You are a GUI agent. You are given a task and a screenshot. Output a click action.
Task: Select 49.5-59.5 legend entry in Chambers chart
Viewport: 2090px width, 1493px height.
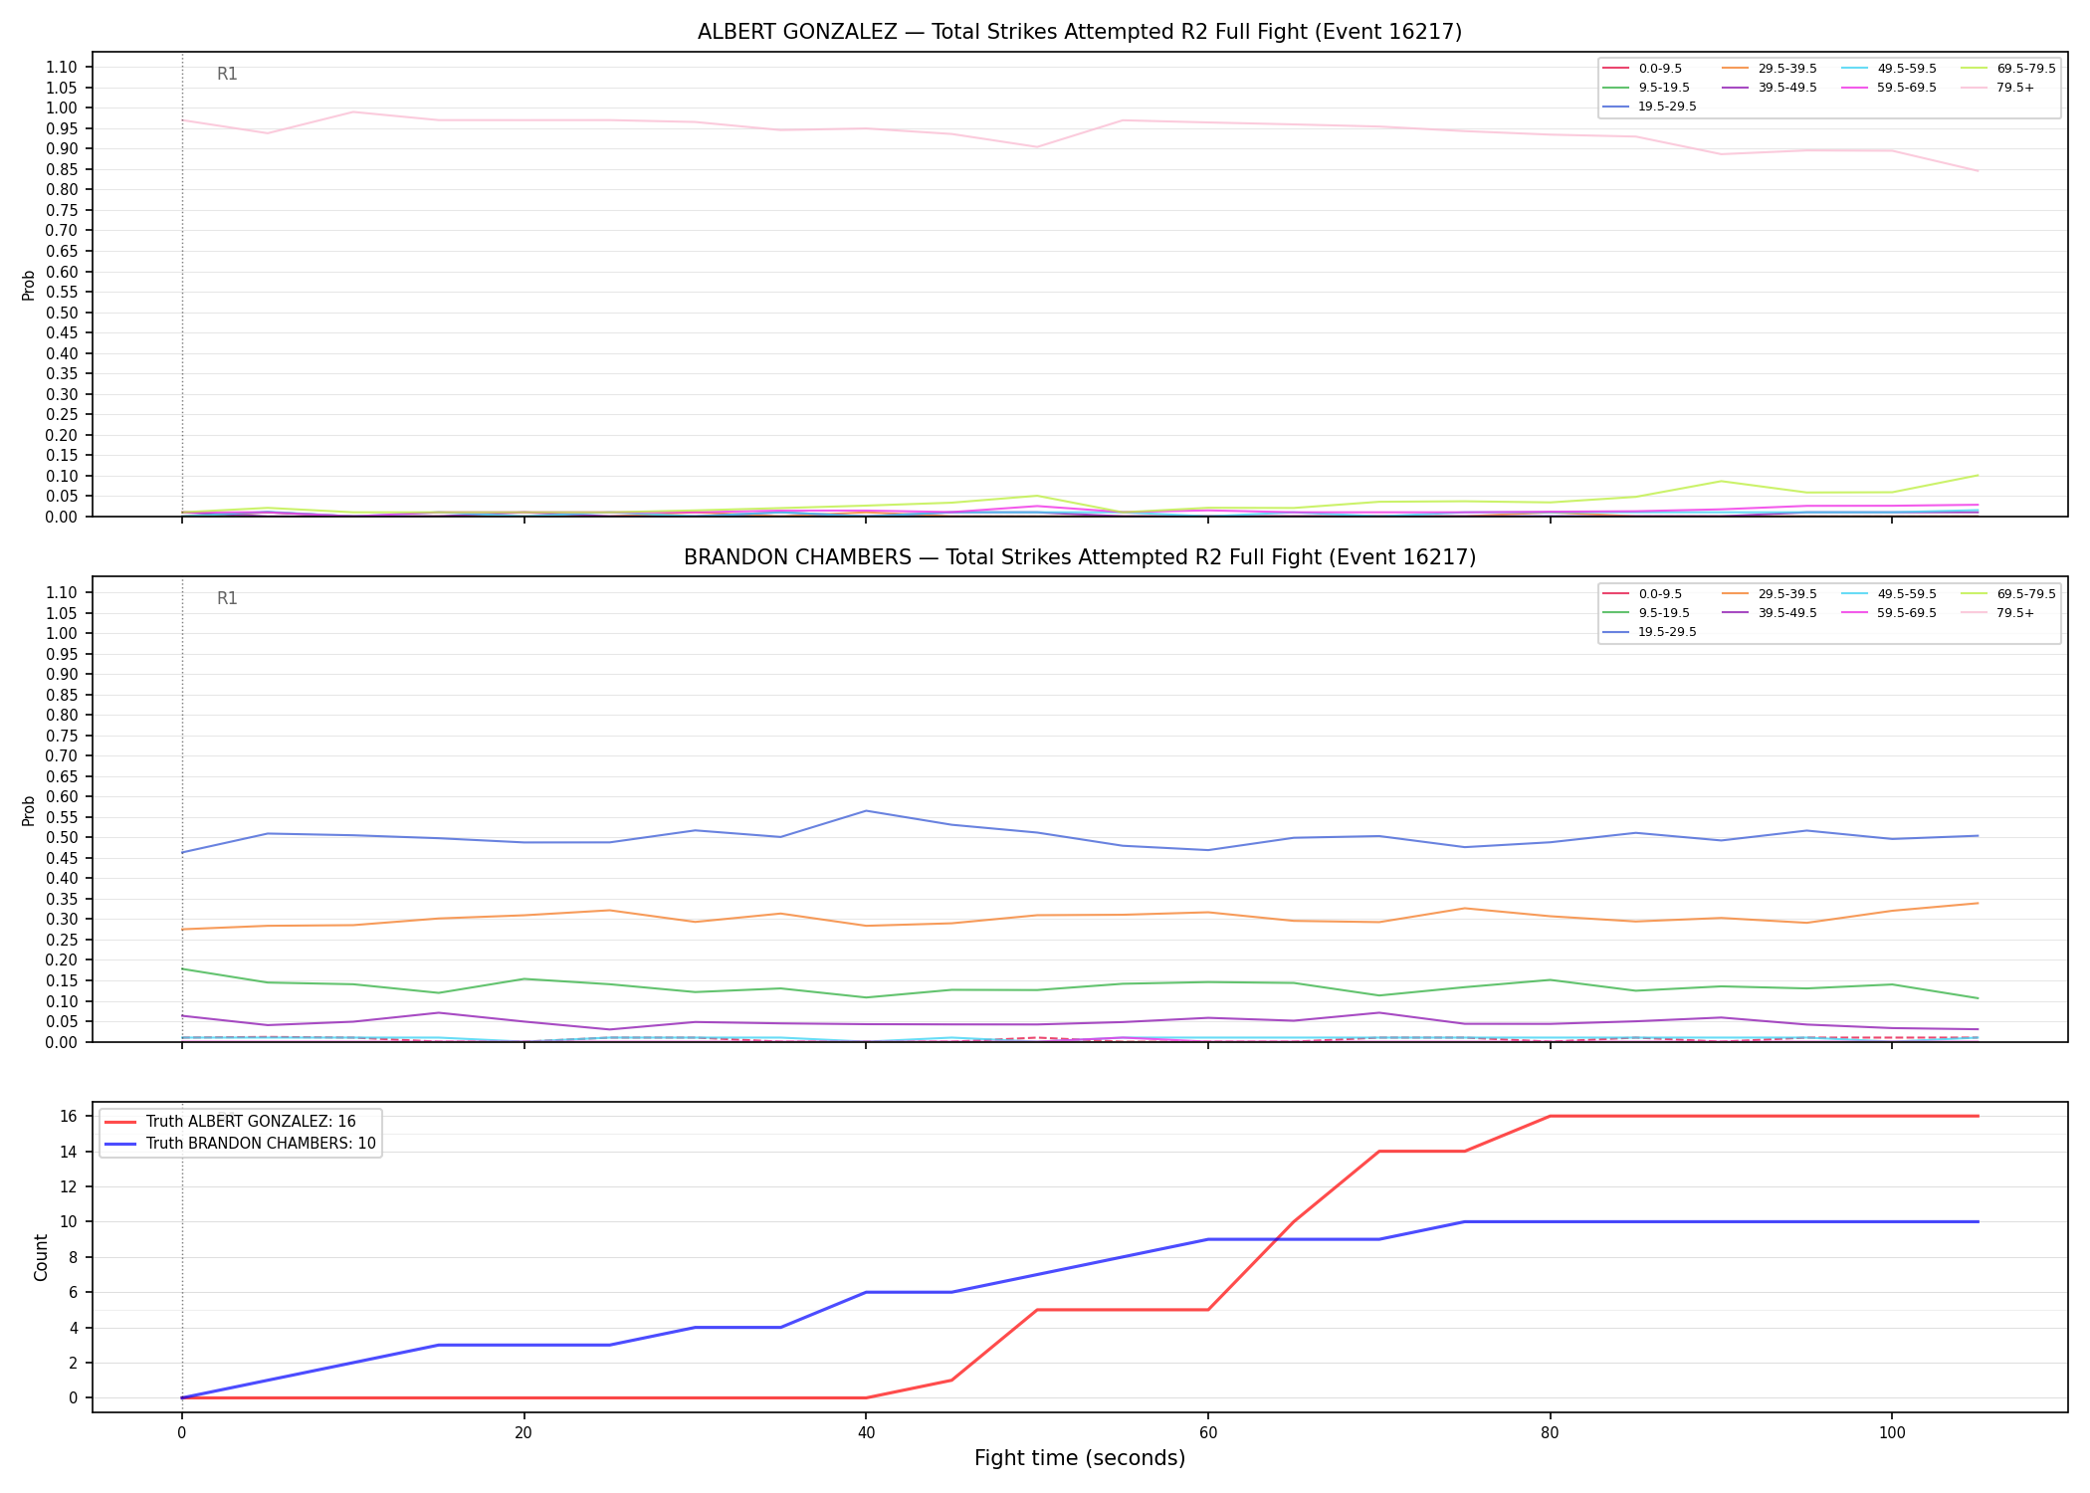(1889, 594)
